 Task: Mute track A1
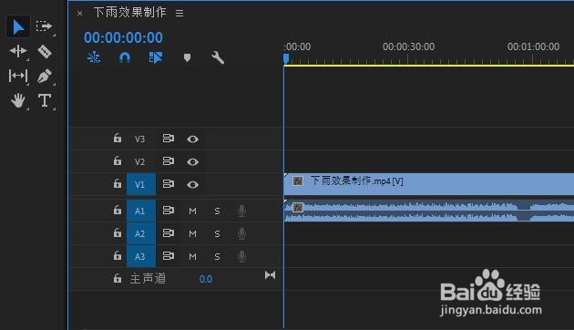click(192, 211)
